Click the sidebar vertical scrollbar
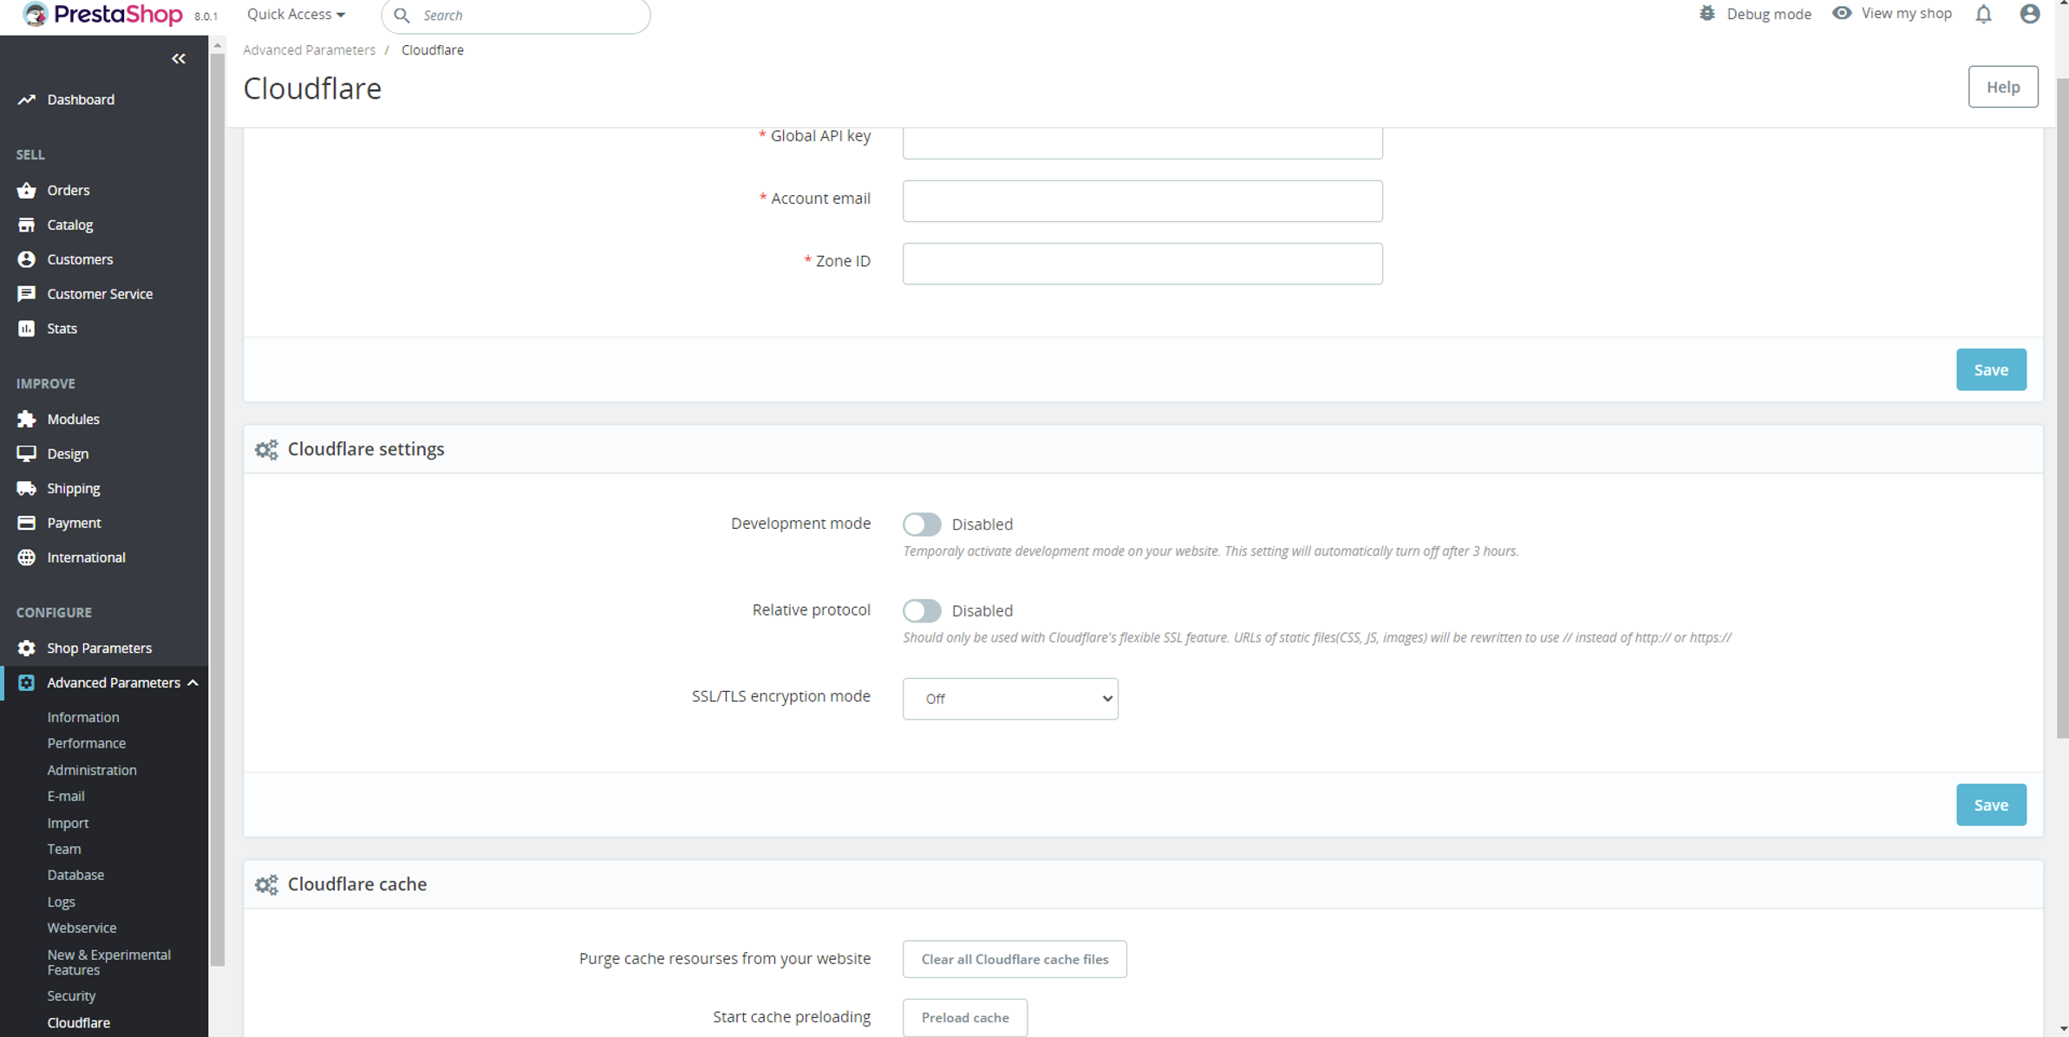The image size is (2069, 1037). (x=218, y=508)
